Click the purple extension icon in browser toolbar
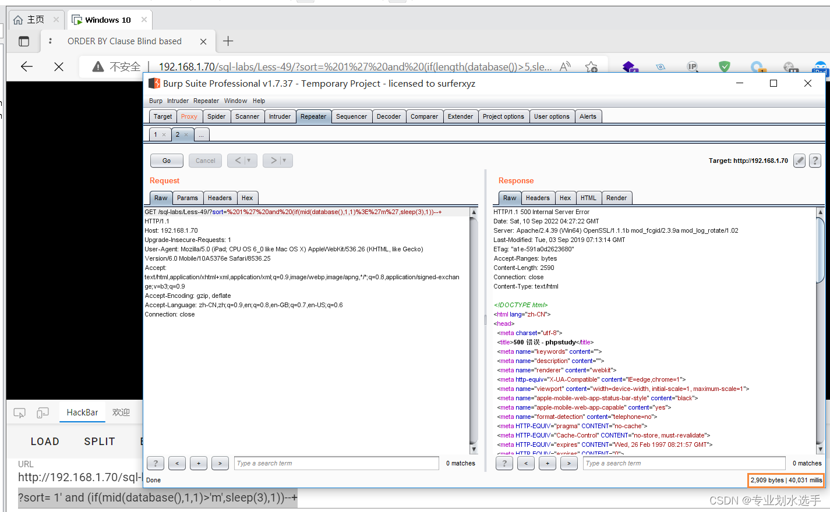Image resolution: width=830 pixels, height=512 pixels. (x=630, y=67)
